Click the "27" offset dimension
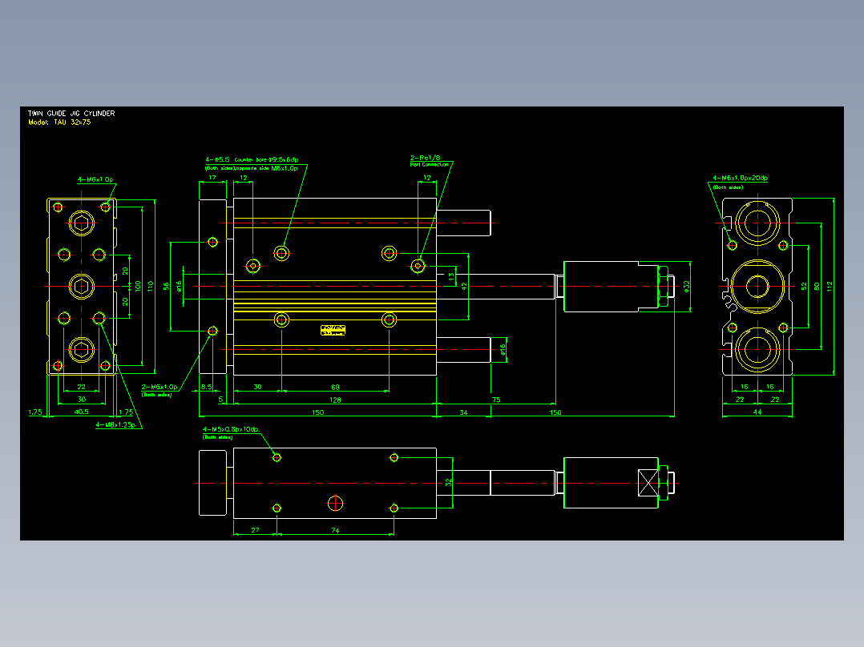The height and width of the screenshot is (647, 864). coord(255,531)
